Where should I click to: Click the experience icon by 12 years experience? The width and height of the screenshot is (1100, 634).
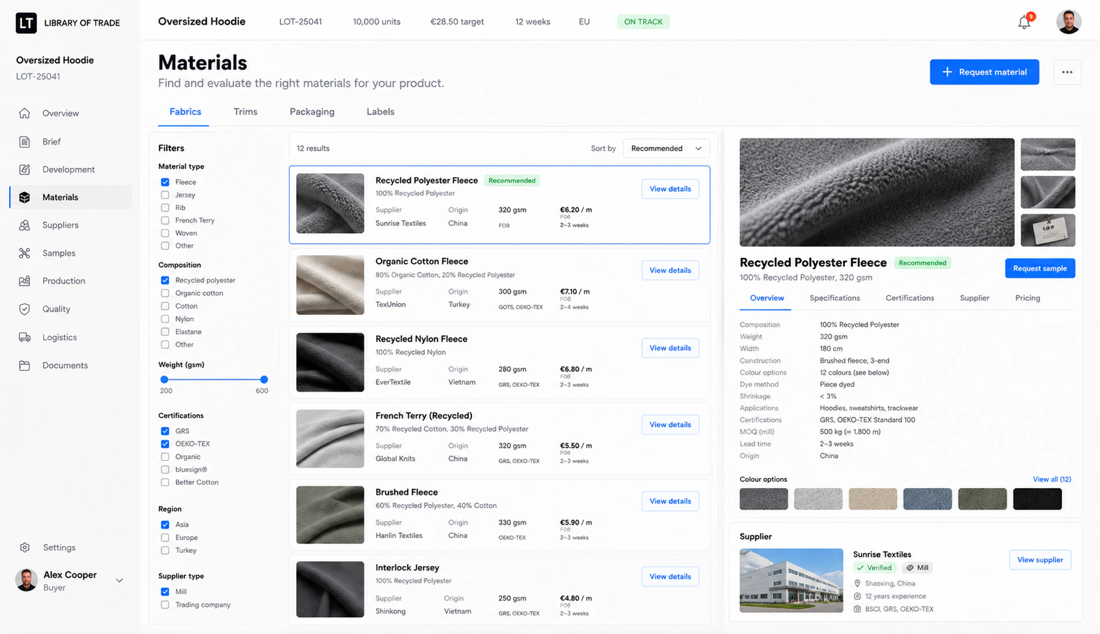(858, 596)
